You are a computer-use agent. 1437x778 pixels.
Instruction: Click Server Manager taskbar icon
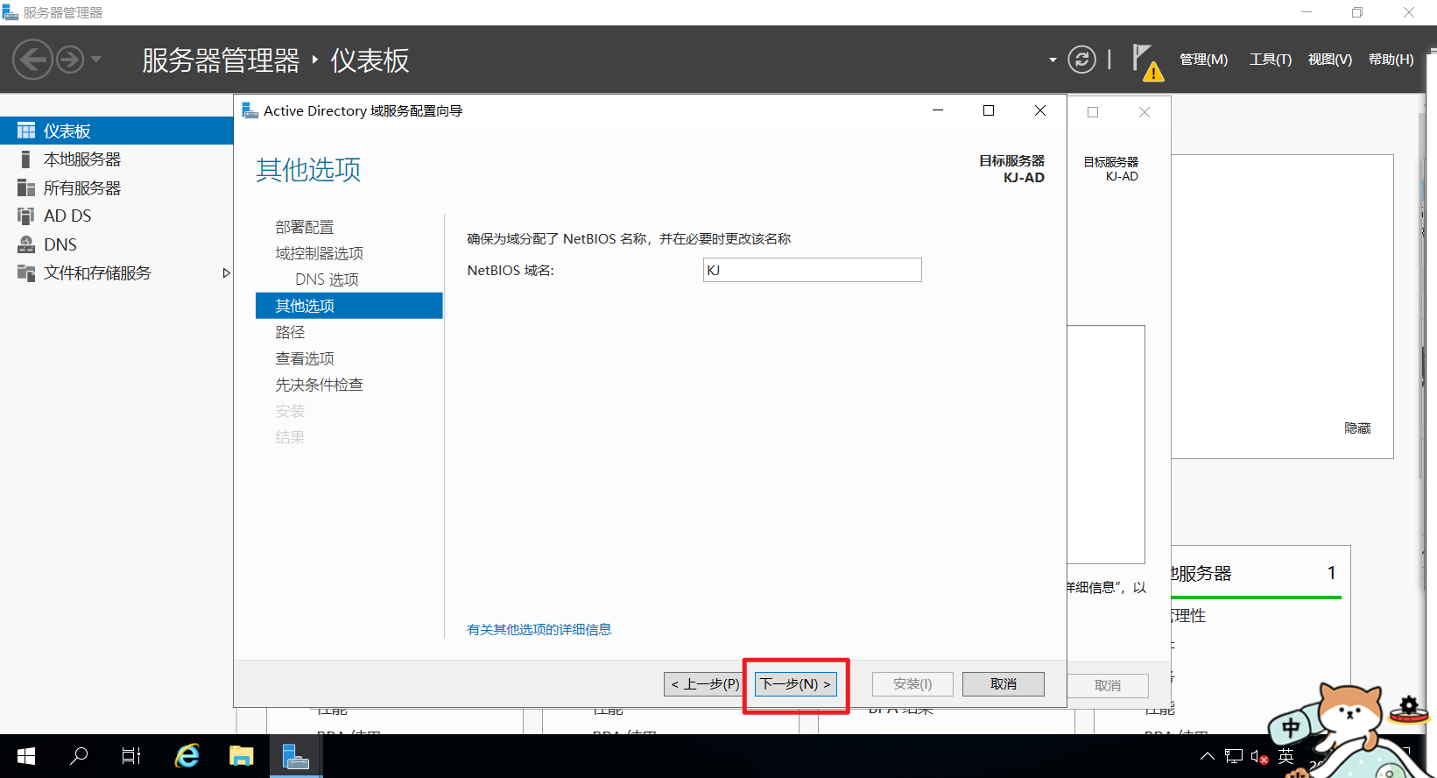[x=296, y=756]
